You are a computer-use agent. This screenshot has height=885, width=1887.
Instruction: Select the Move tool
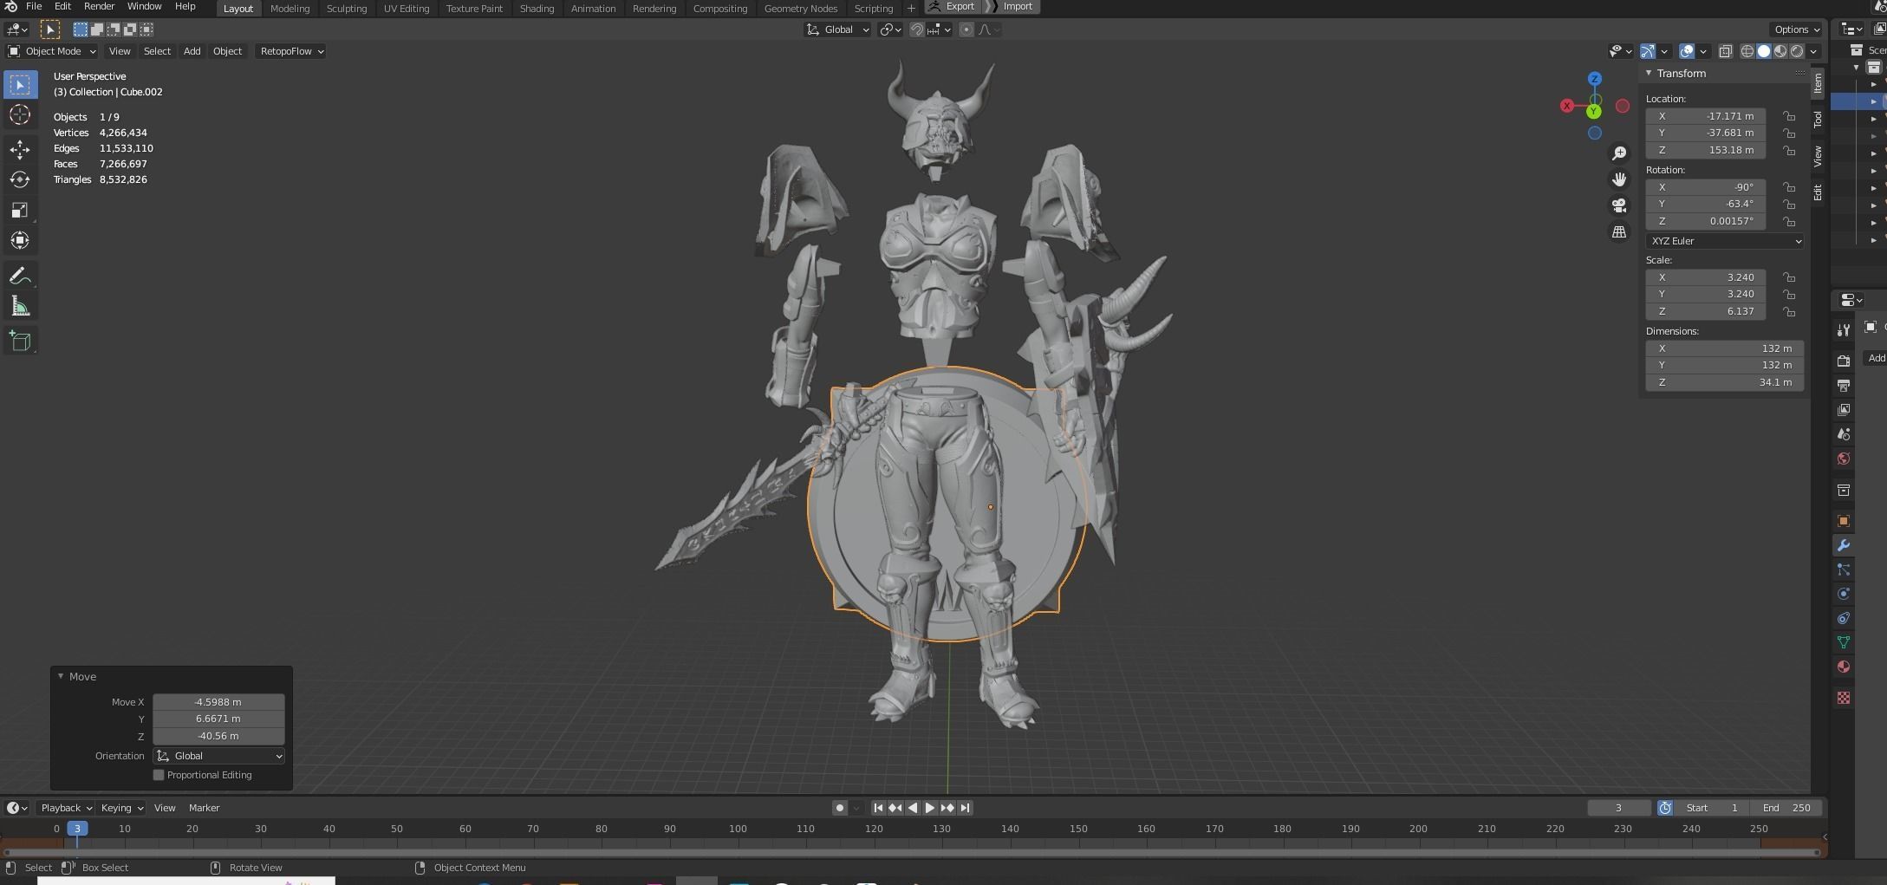click(20, 150)
